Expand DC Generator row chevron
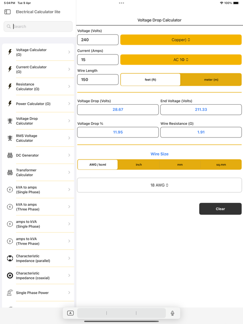The width and height of the screenshot is (243, 324). [x=69, y=155]
